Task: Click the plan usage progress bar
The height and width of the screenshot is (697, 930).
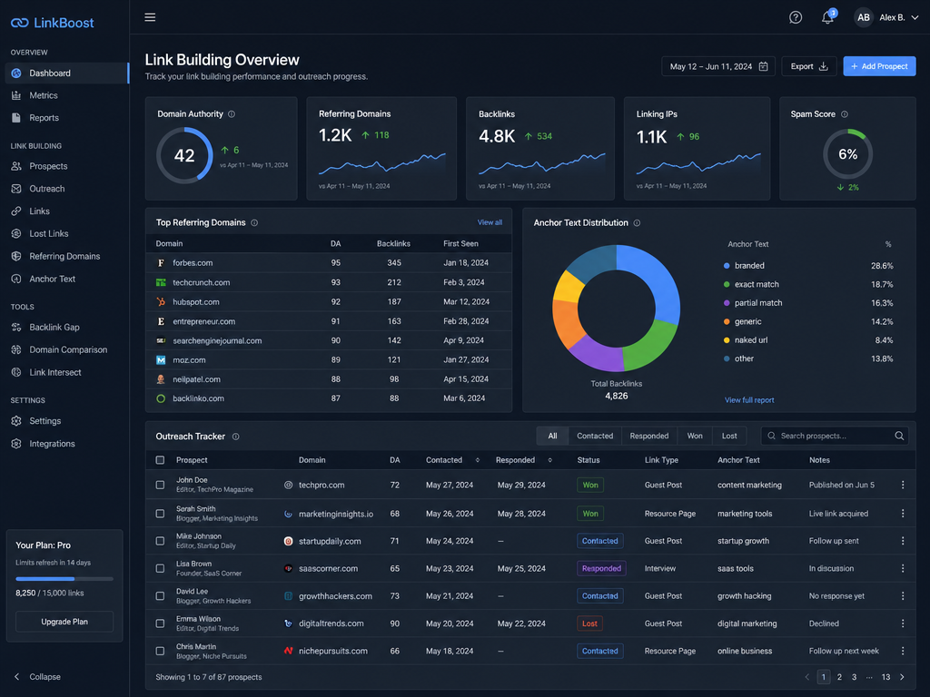Action: [64, 578]
